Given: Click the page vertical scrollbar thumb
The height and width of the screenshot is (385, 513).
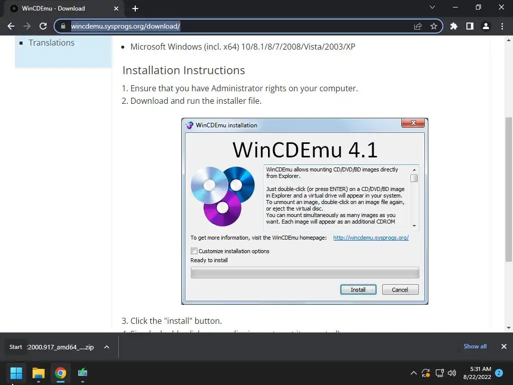Looking at the screenshot, I should point(508,189).
